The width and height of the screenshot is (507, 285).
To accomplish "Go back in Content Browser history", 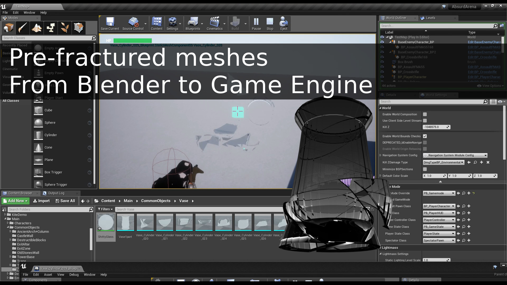I will [83, 201].
